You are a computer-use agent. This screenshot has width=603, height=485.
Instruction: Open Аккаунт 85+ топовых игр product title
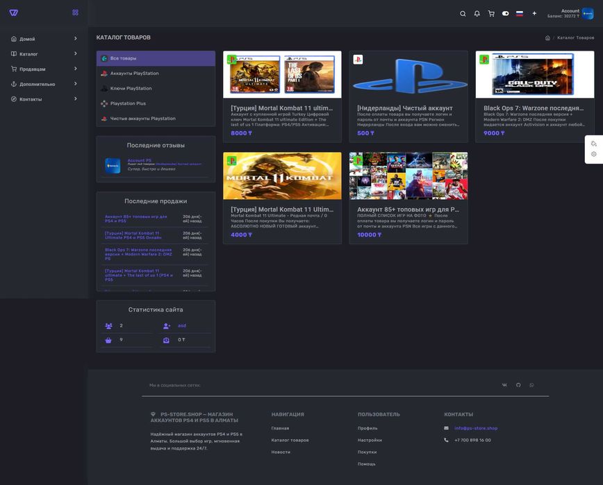(x=408, y=210)
